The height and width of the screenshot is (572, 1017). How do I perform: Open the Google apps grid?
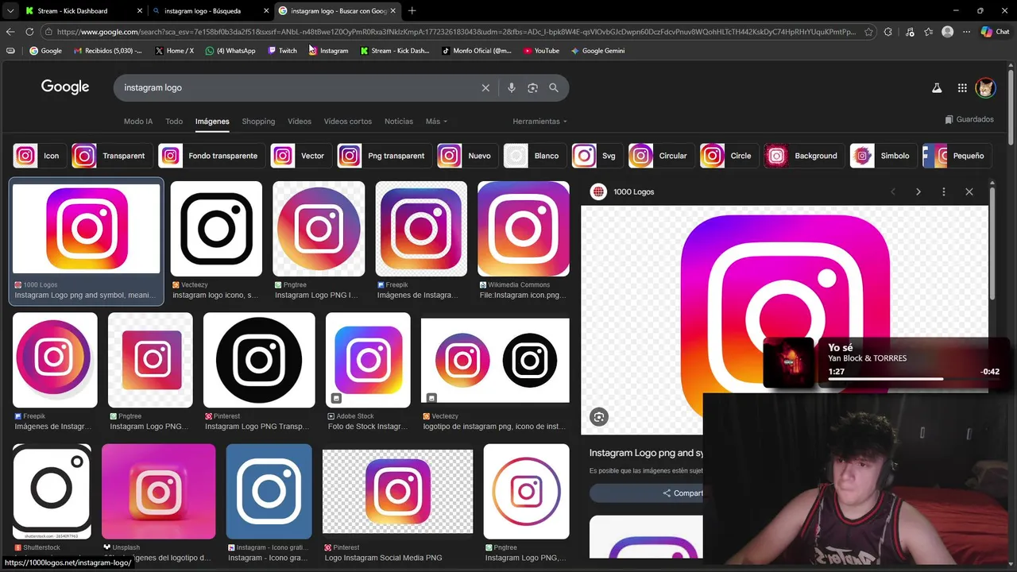pyautogui.click(x=962, y=88)
